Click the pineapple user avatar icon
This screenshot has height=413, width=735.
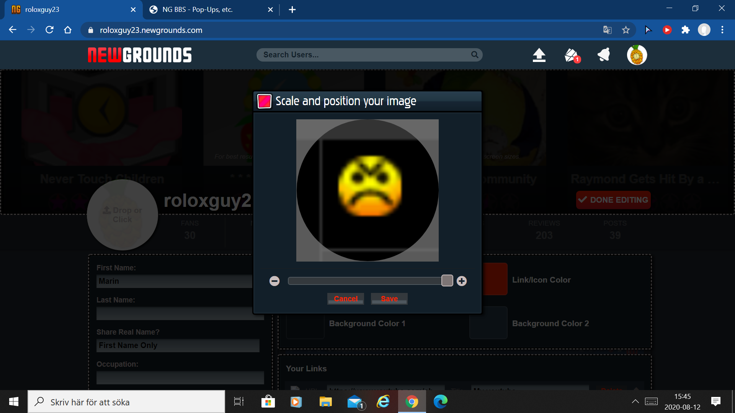pyautogui.click(x=637, y=55)
